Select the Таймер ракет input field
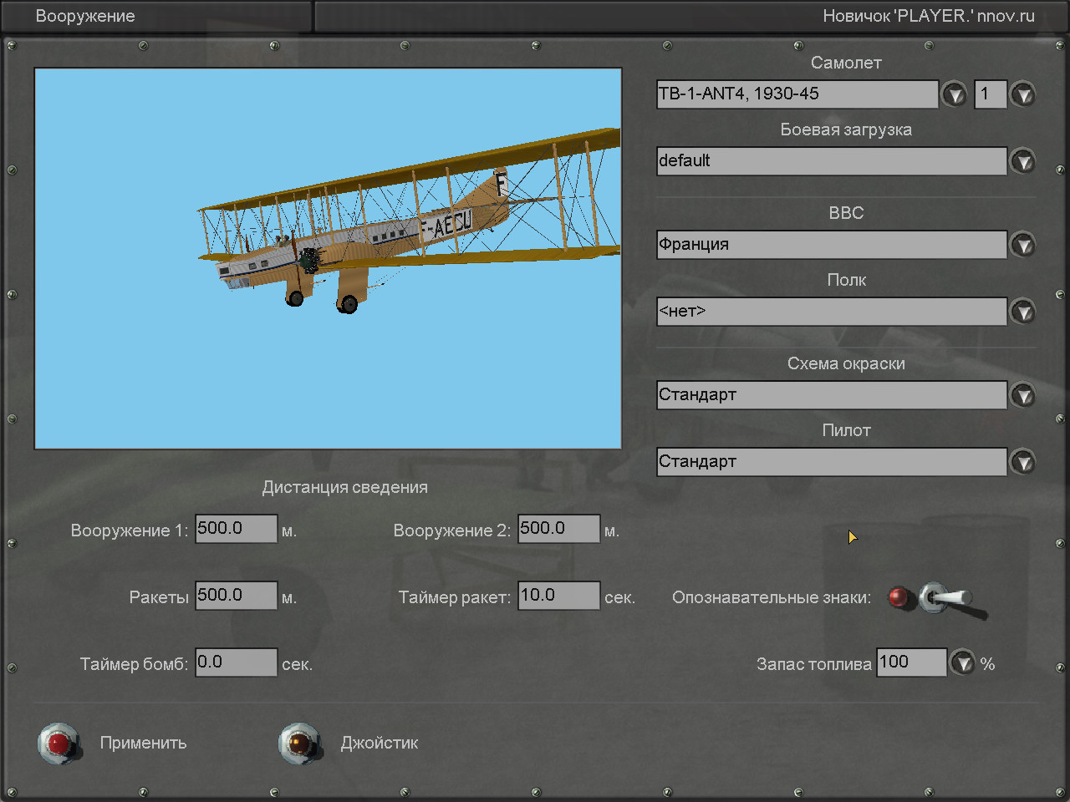The width and height of the screenshot is (1070, 802). [558, 596]
